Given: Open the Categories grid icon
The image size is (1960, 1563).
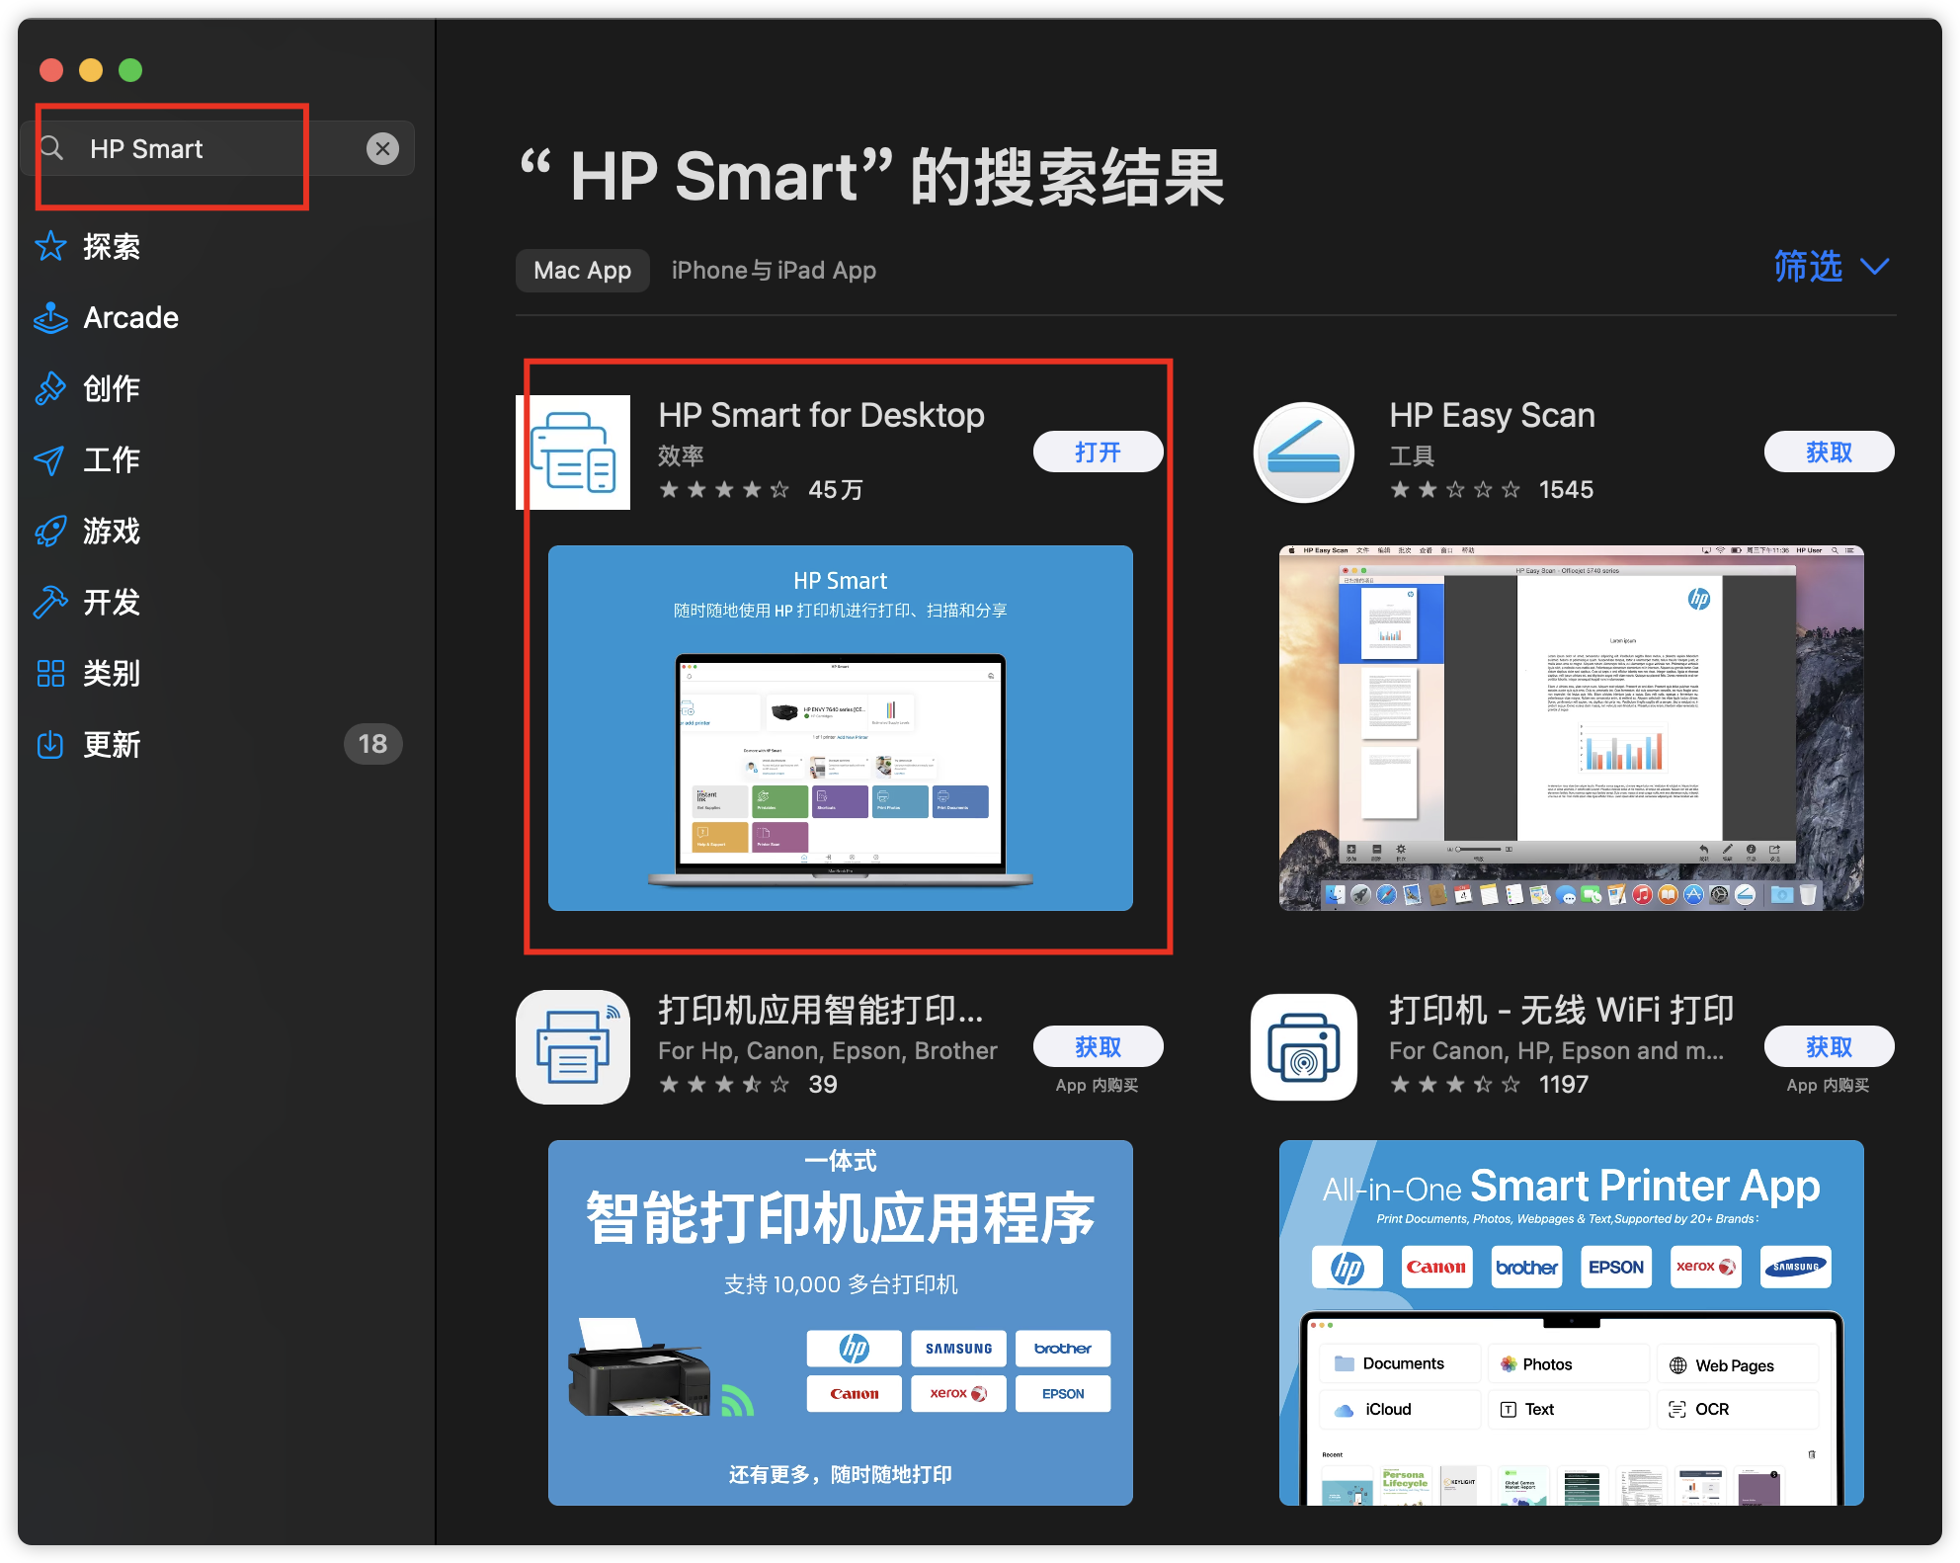Looking at the screenshot, I should (50, 673).
